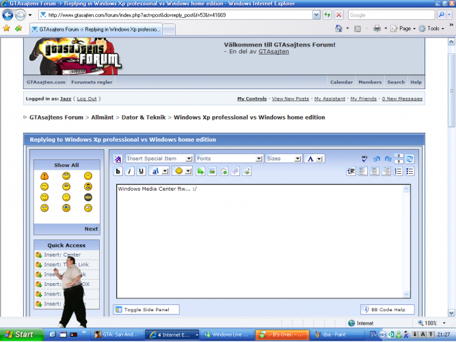This screenshot has height=342, width=456.
Task: Click the Log Out link
Action: click(87, 98)
